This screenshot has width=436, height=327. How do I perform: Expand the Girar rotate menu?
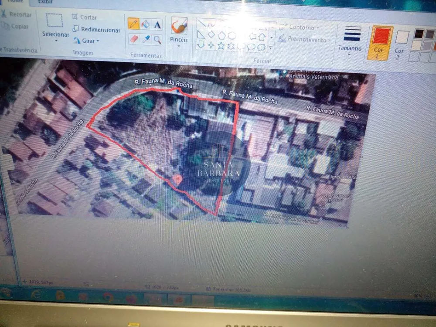coord(86,41)
